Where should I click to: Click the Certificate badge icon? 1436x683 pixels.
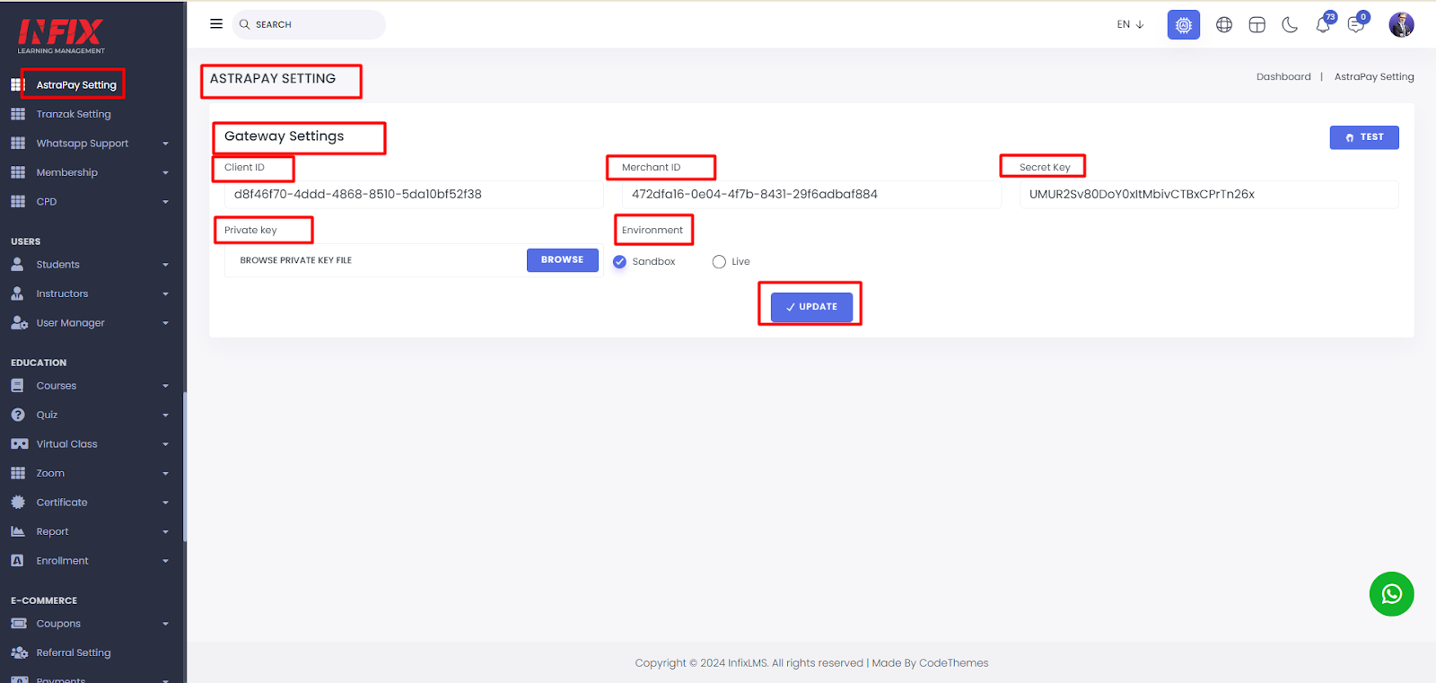(18, 503)
